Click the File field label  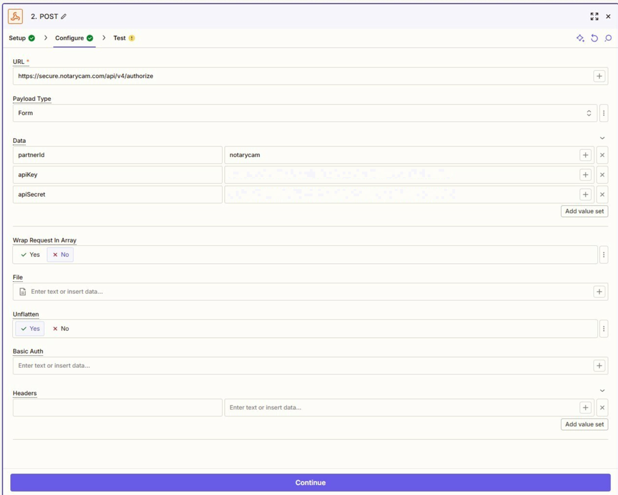click(x=18, y=277)
